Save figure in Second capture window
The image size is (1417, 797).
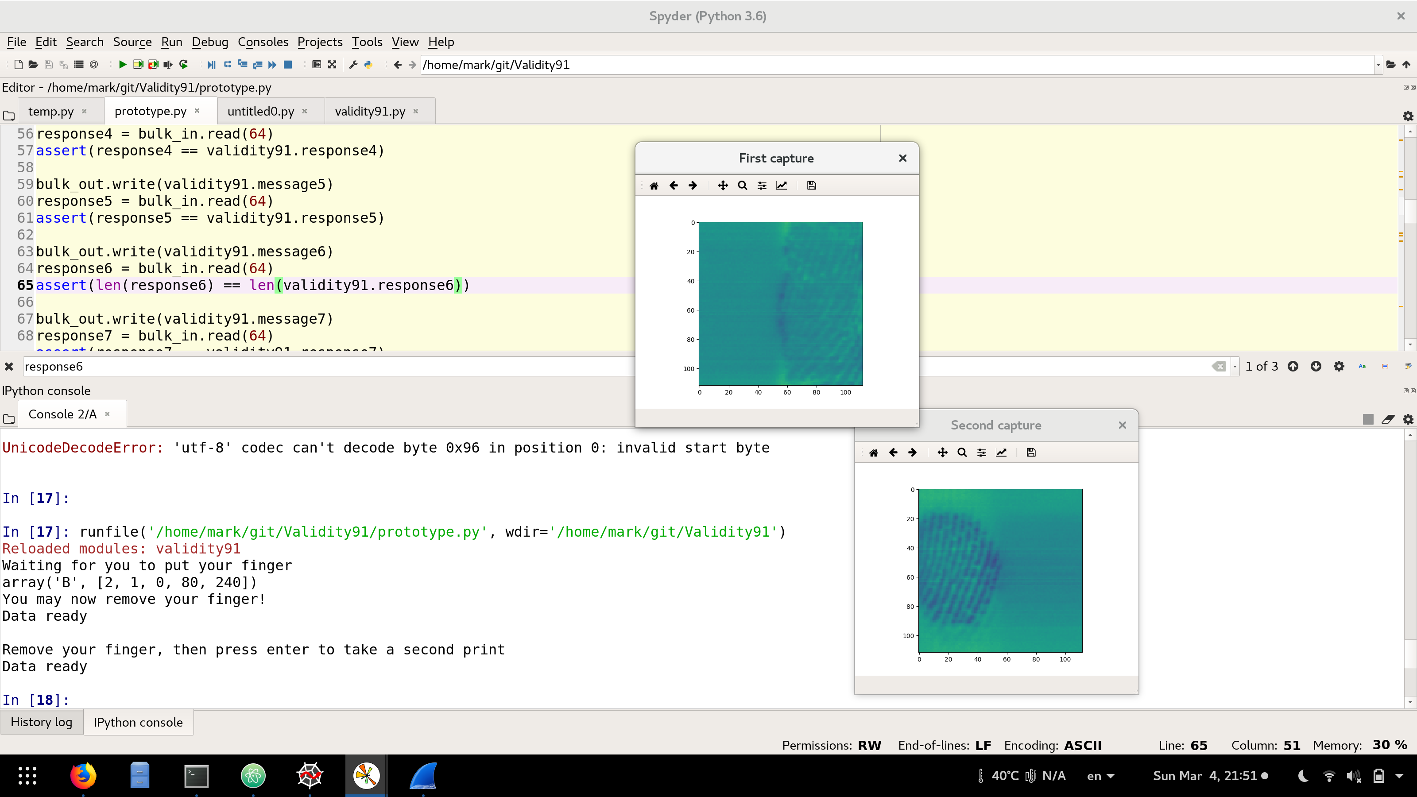pos(1031,452)
